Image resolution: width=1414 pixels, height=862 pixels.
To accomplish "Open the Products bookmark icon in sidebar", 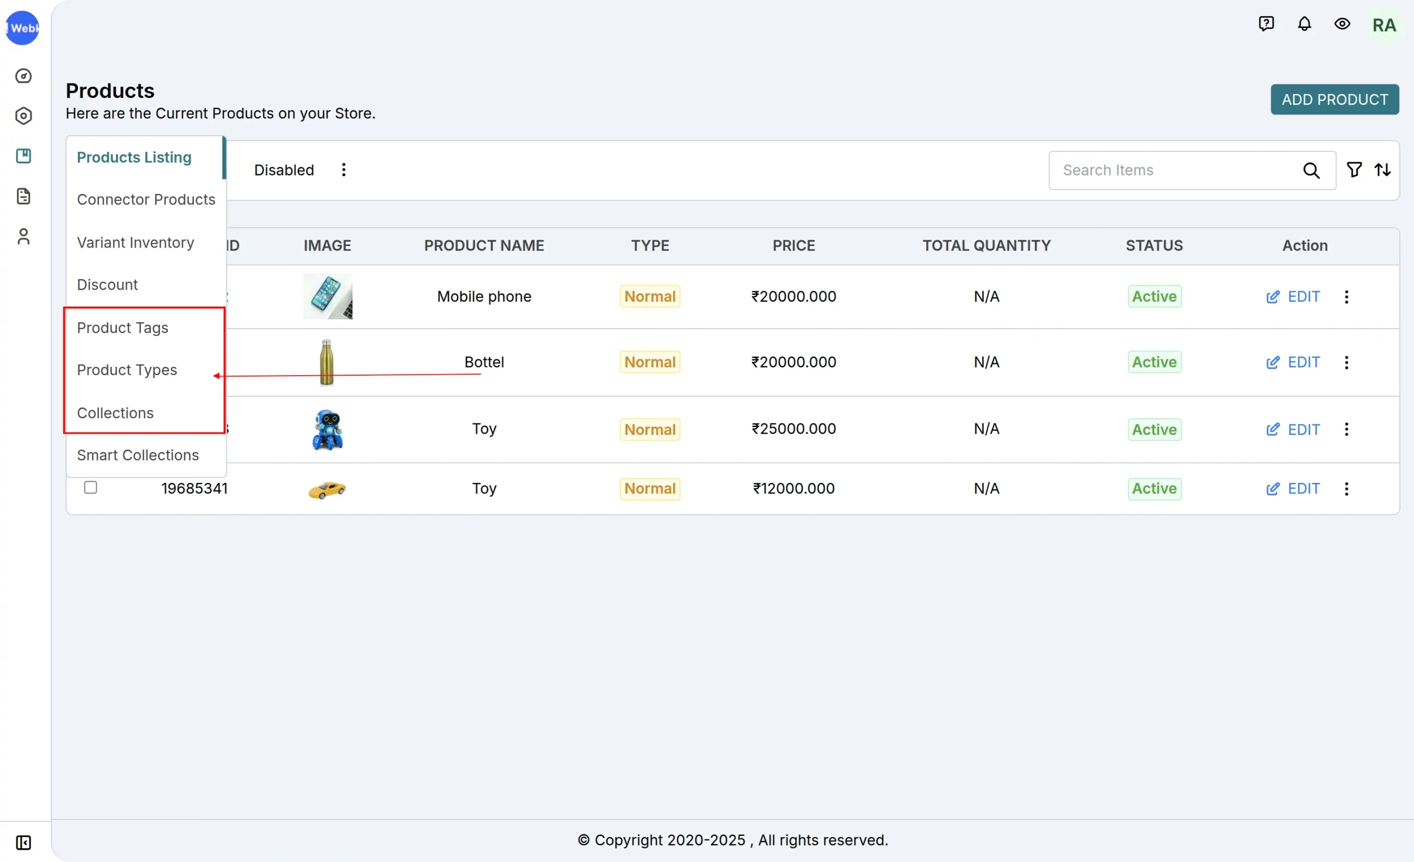I will (x=23, y=155).
